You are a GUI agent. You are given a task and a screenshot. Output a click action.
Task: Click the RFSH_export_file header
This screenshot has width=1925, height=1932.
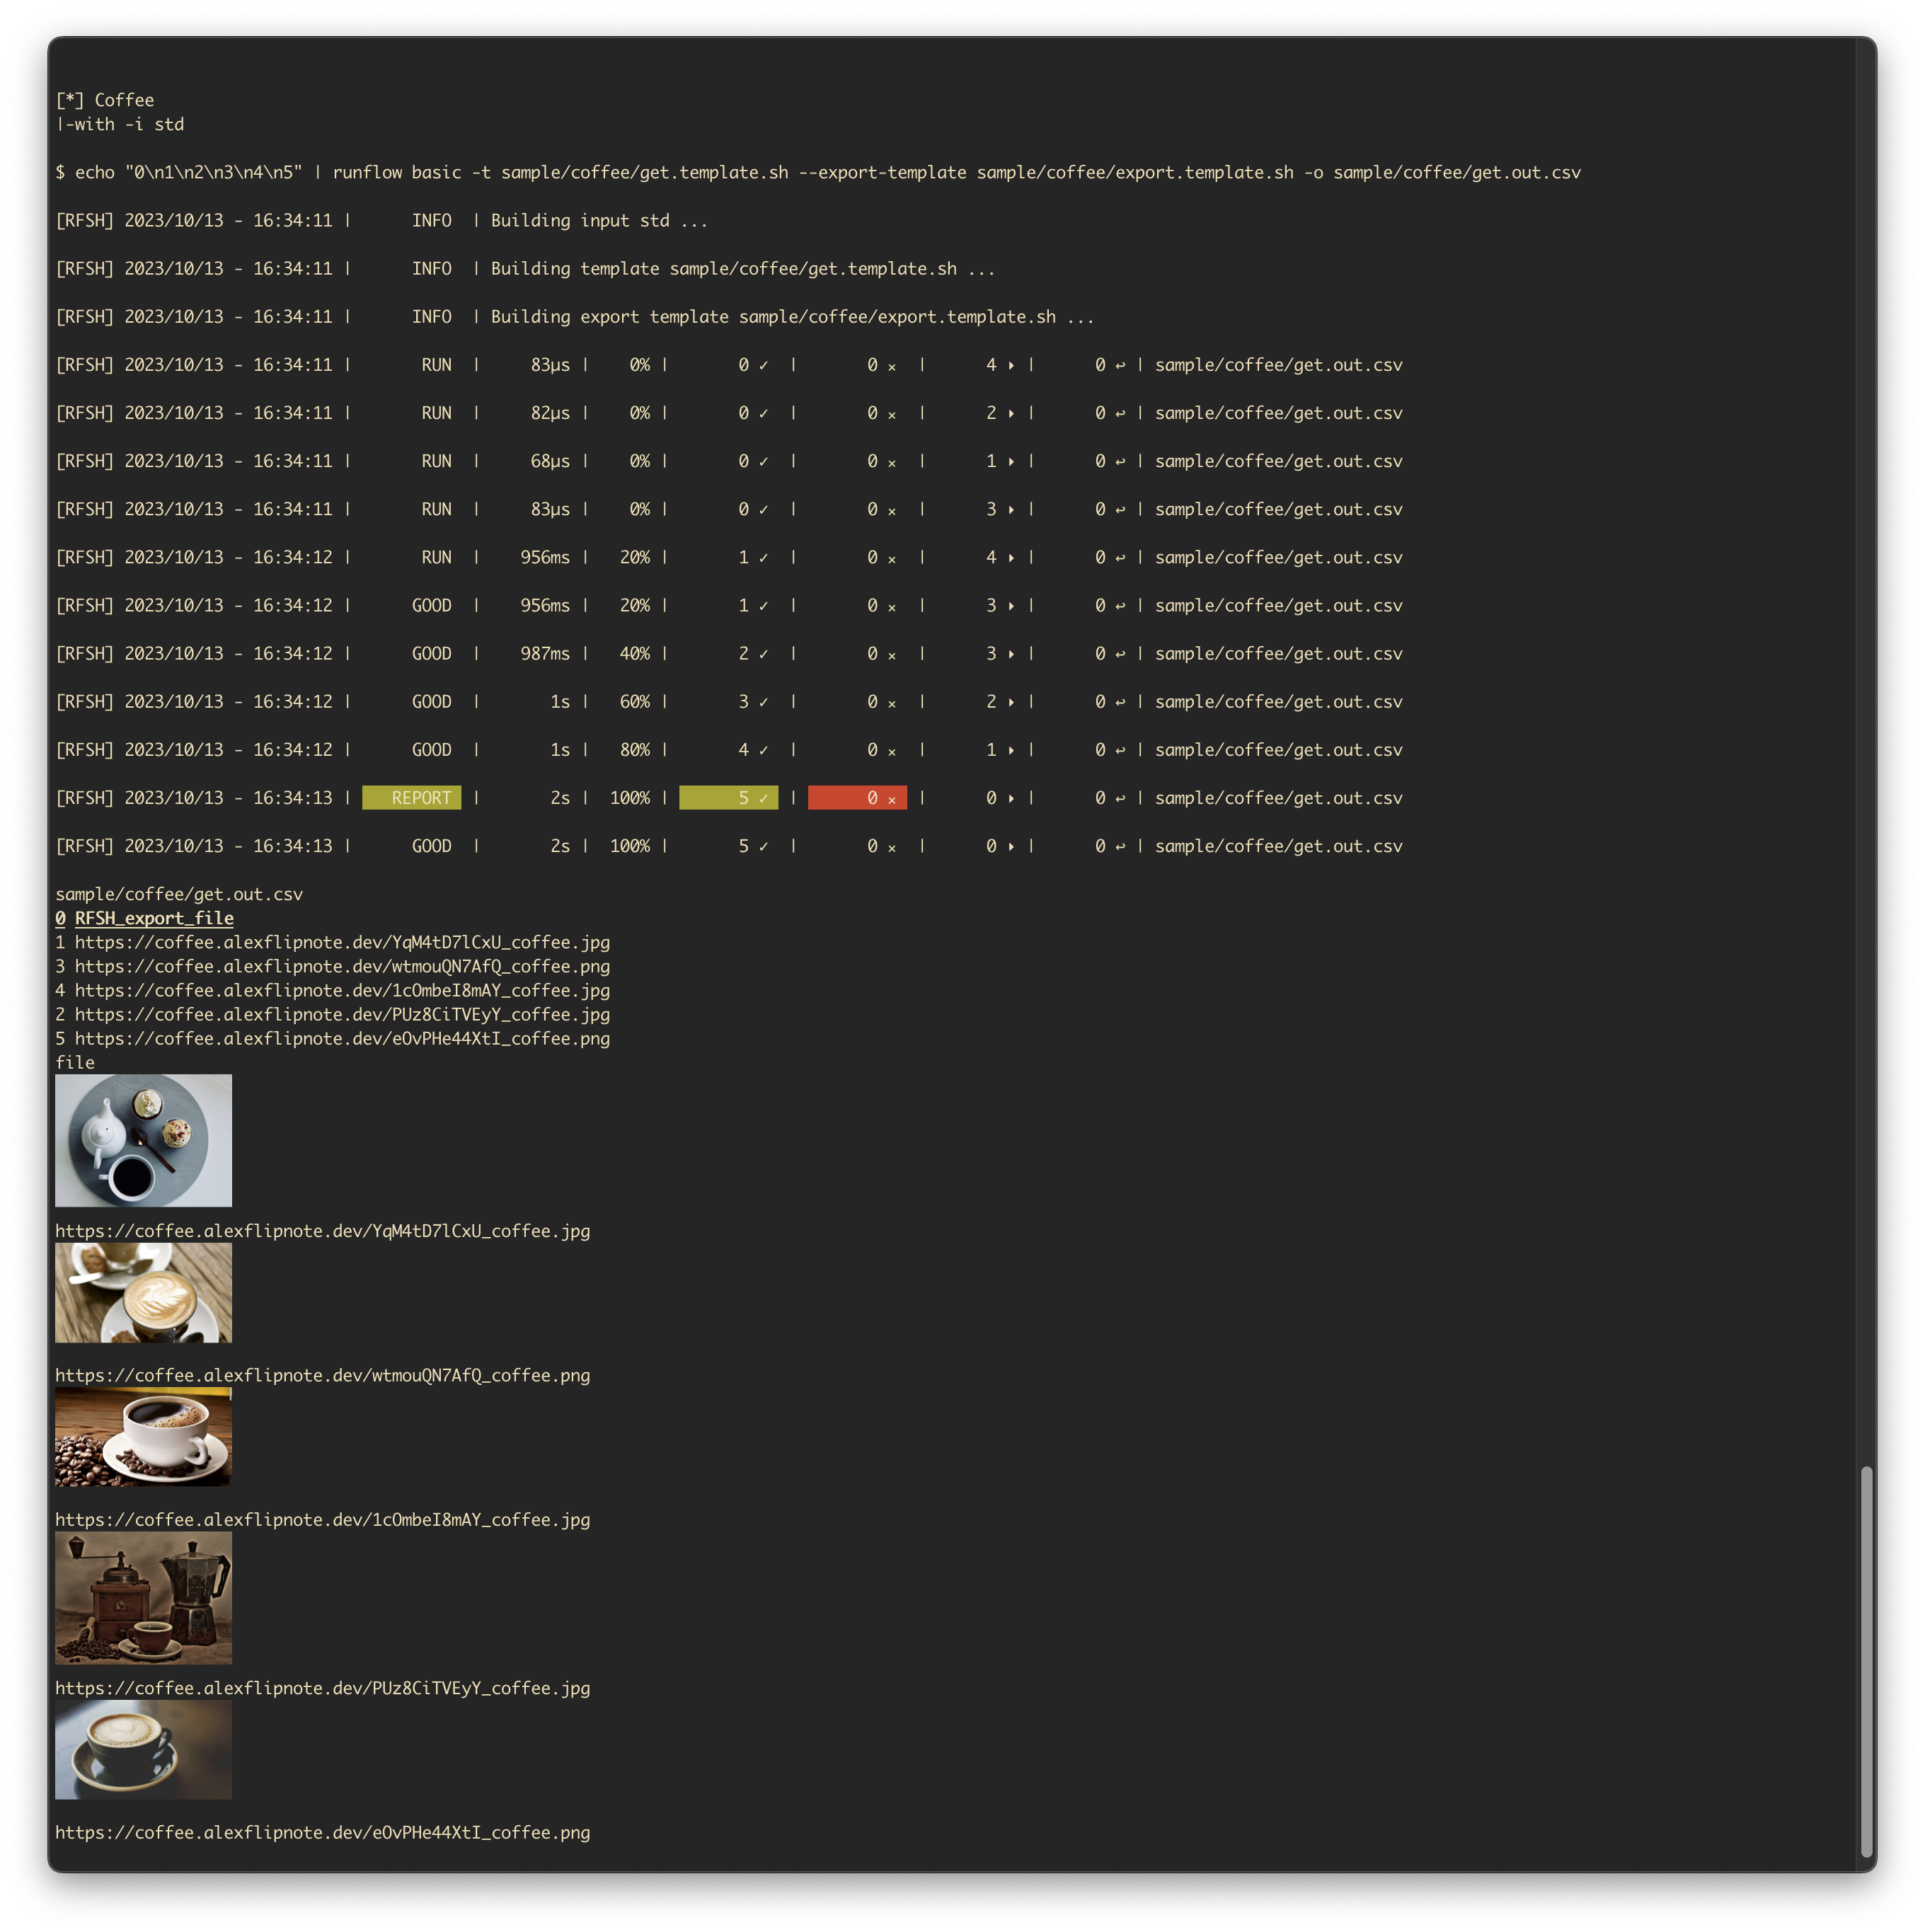(x=154, y=918)
